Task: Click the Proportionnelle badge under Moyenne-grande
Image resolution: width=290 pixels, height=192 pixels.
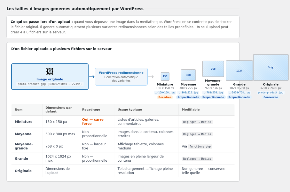Action: pos(213,97)
